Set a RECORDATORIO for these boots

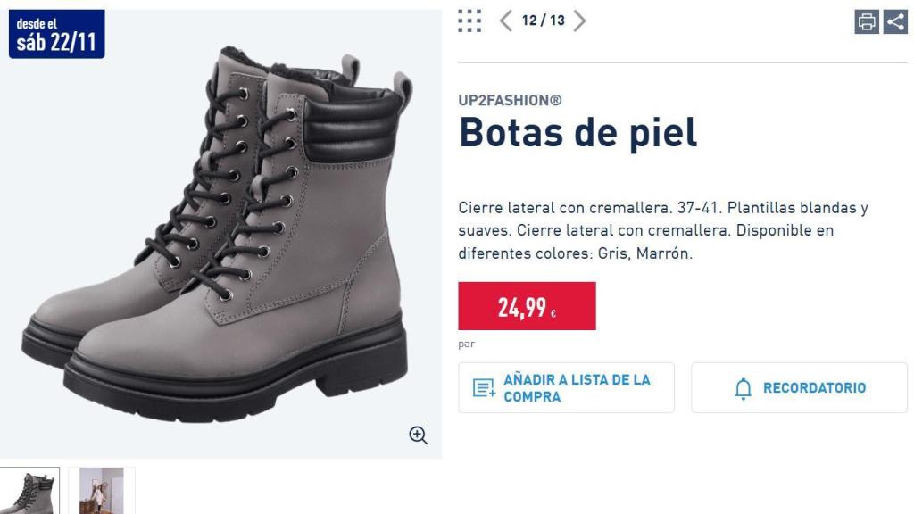click(799, 387)
